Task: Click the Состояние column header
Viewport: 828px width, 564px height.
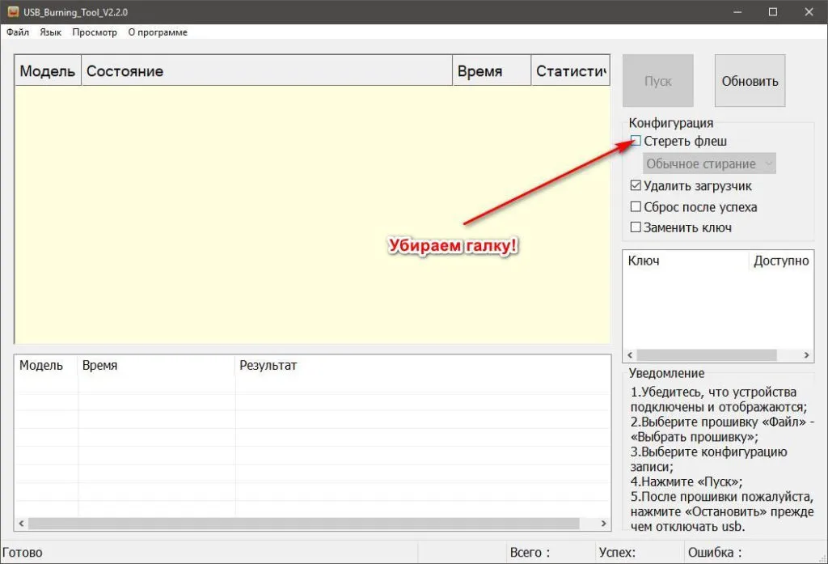Action: point(267,70)
